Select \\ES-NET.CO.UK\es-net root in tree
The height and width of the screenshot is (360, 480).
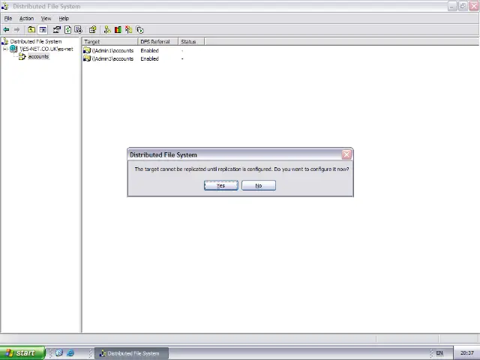(x=46, y=49)
